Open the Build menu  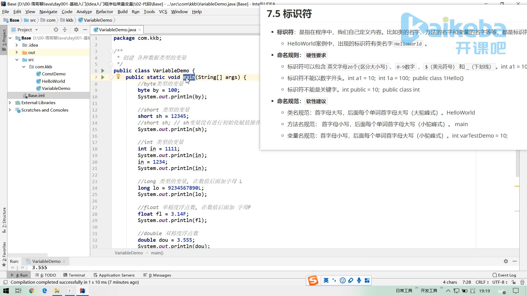[x=122, y=12]
